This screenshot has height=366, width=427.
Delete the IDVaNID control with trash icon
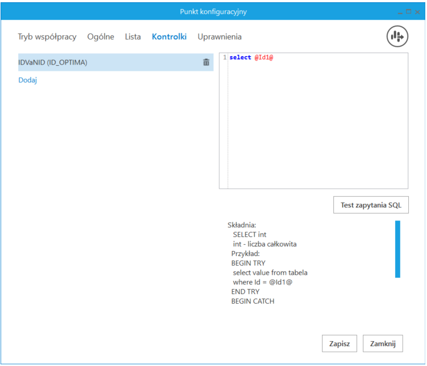pyautogui.click(x=206, y=62)
